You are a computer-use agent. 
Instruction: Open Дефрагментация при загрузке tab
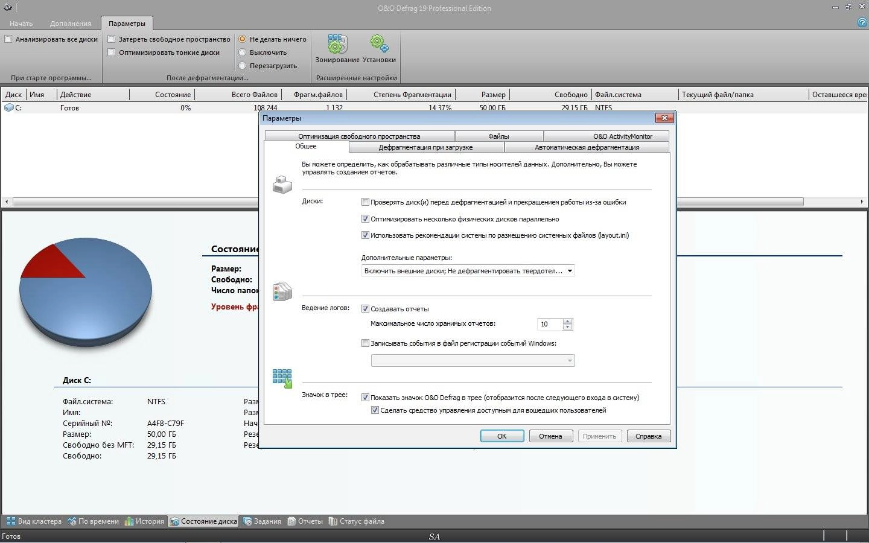coord(426,147)
